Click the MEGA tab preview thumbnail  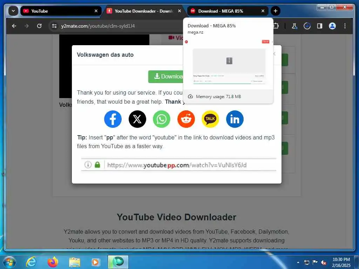(228, 64)
